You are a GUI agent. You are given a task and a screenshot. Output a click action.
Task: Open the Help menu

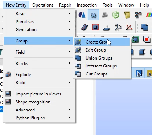tap(144, 5)
